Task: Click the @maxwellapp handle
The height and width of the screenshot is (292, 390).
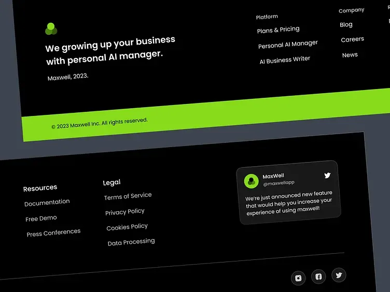Action: click(278, 183)
